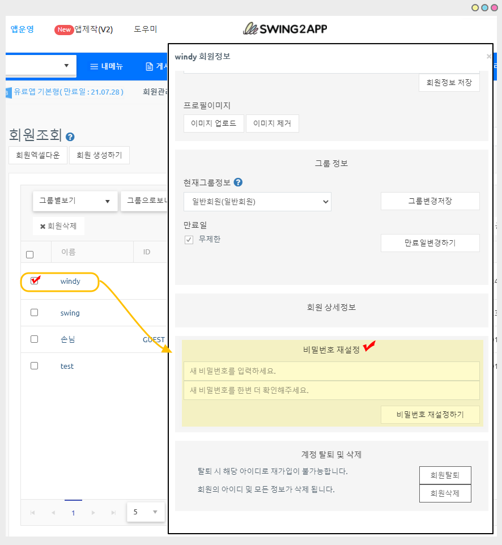Open the 내메뉴 menu

[107, 66]
